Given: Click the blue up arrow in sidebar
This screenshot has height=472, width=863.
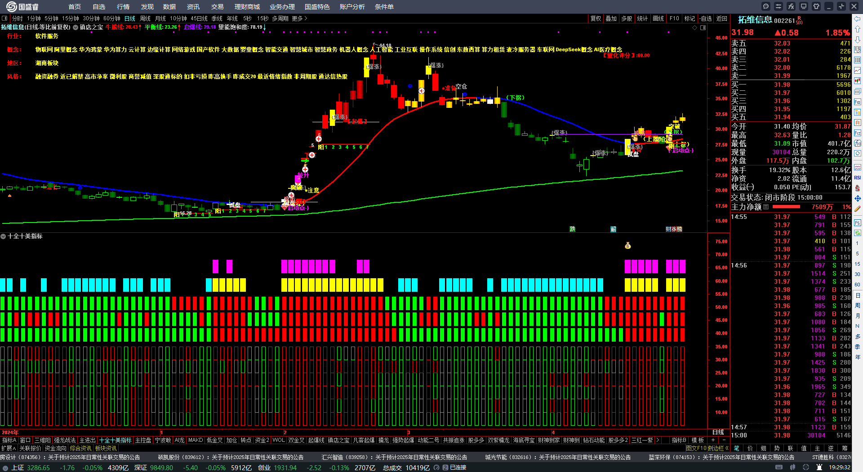Looking at the screenshot, I should pos(858,29).
